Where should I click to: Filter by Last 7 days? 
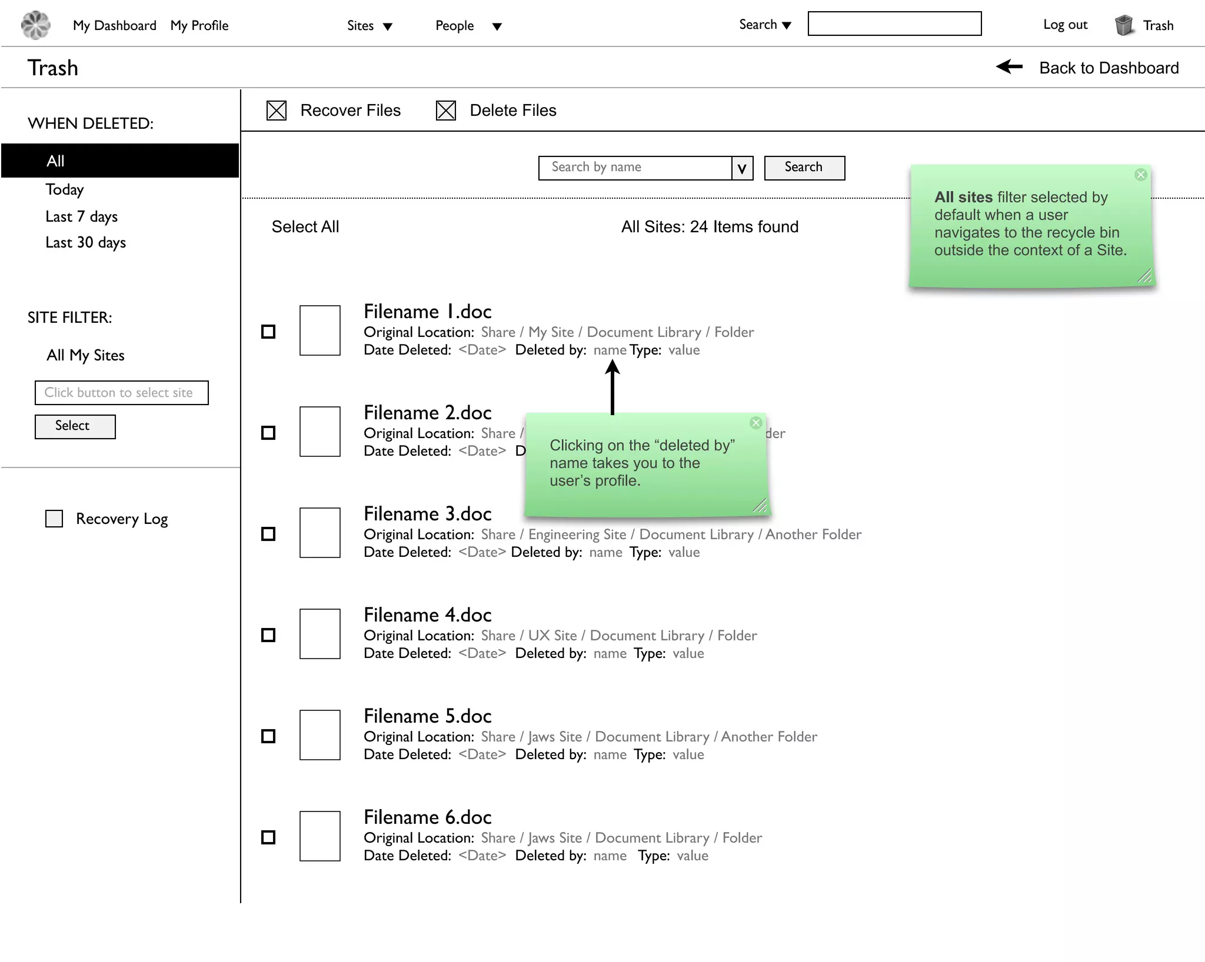click(81, 216)
